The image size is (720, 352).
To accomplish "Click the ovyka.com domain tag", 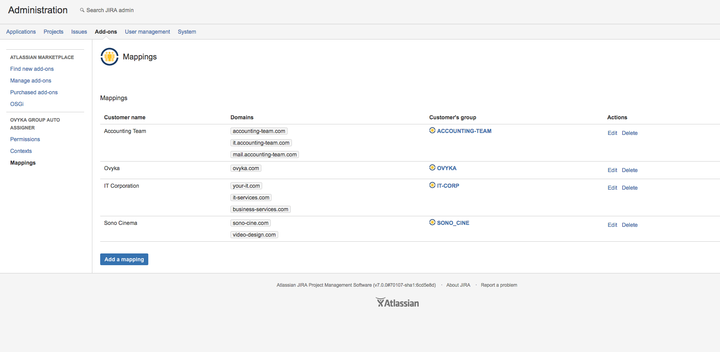I will (246, 168).
